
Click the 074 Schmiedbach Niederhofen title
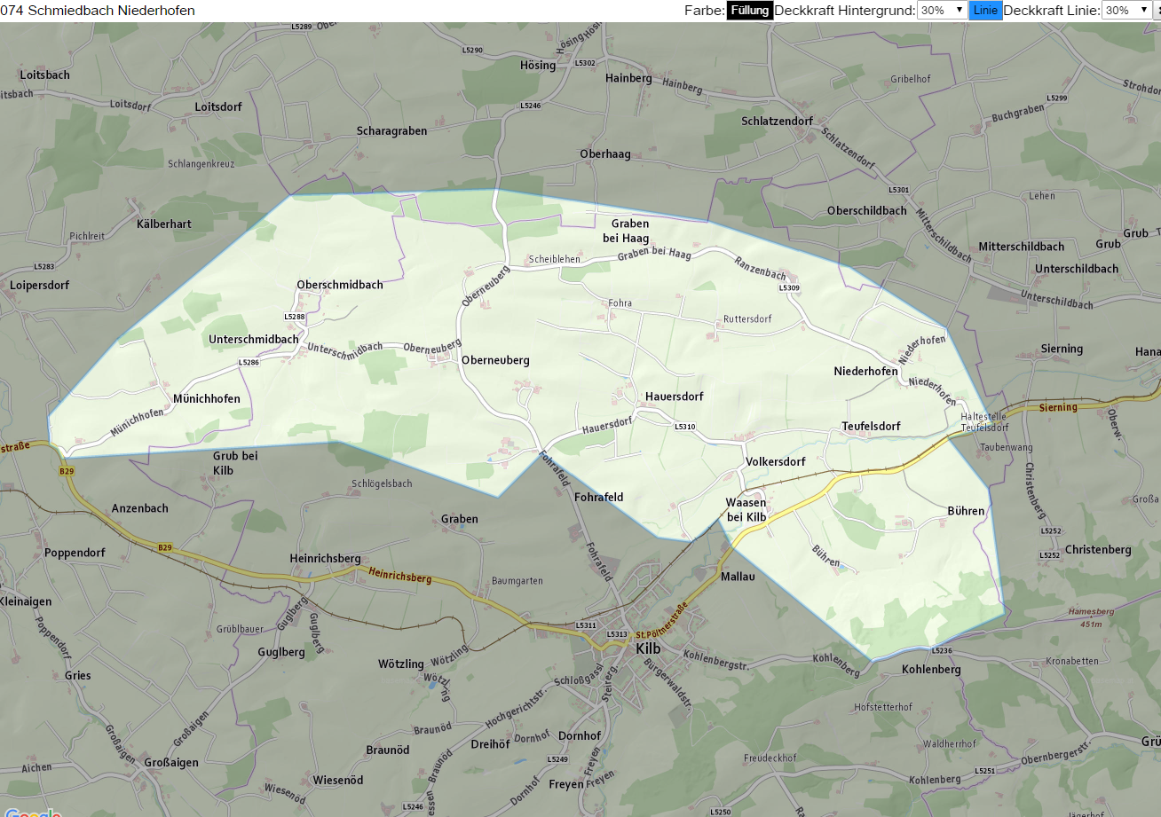[98, 11]
